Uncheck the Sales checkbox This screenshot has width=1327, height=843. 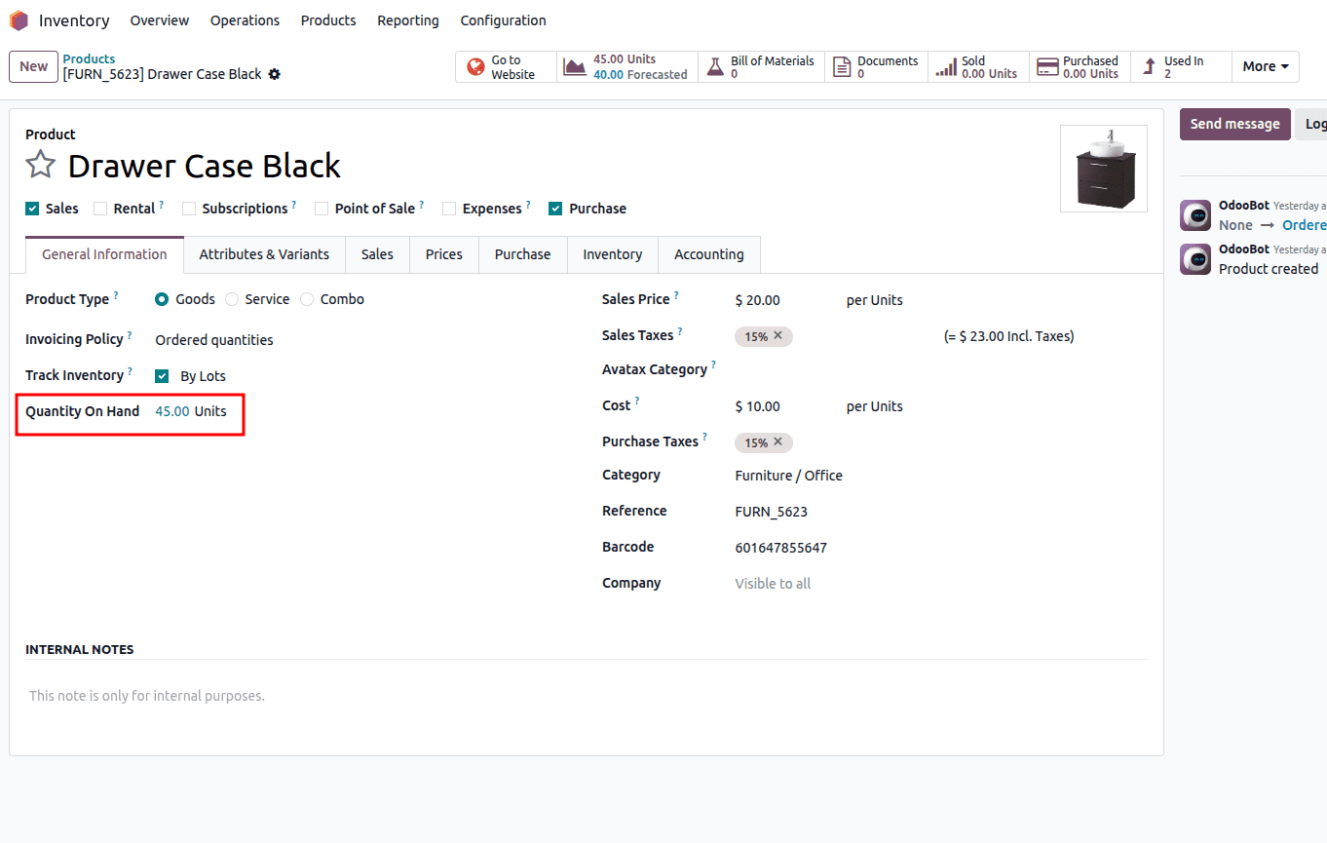coord(32,209)
